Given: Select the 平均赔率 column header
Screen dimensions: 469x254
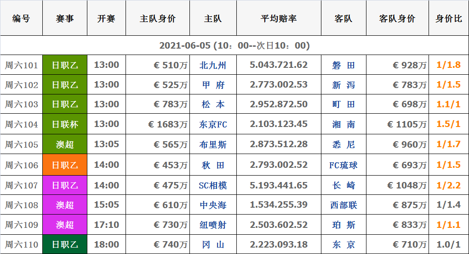Looking at the screenshot, I should [x=278, y=19].
